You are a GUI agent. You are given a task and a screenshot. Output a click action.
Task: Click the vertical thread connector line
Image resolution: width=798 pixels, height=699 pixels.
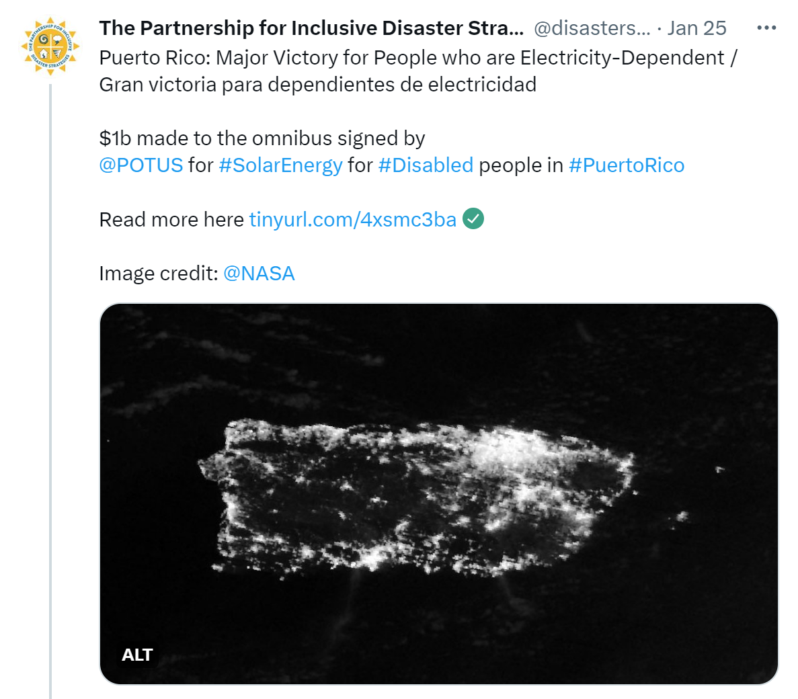pos(50,390)
